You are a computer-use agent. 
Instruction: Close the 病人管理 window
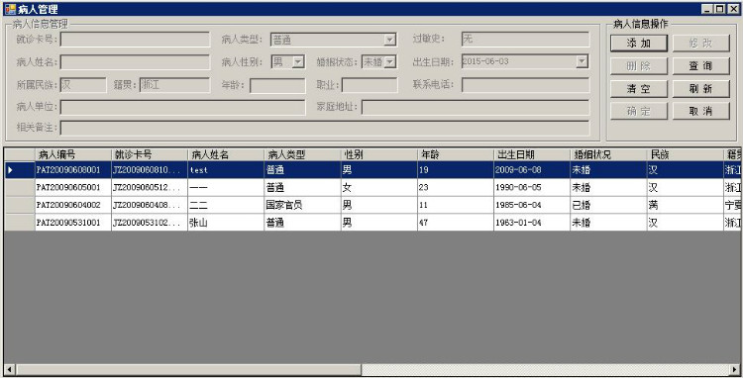coord(733,9)
